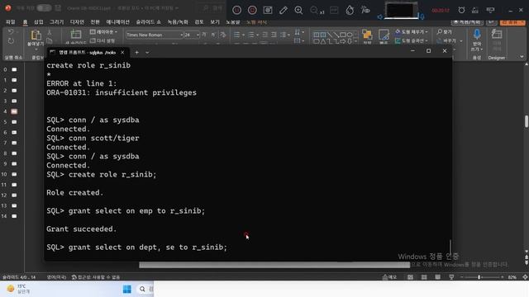Click the zoom out x1 icon

(317, 11)
